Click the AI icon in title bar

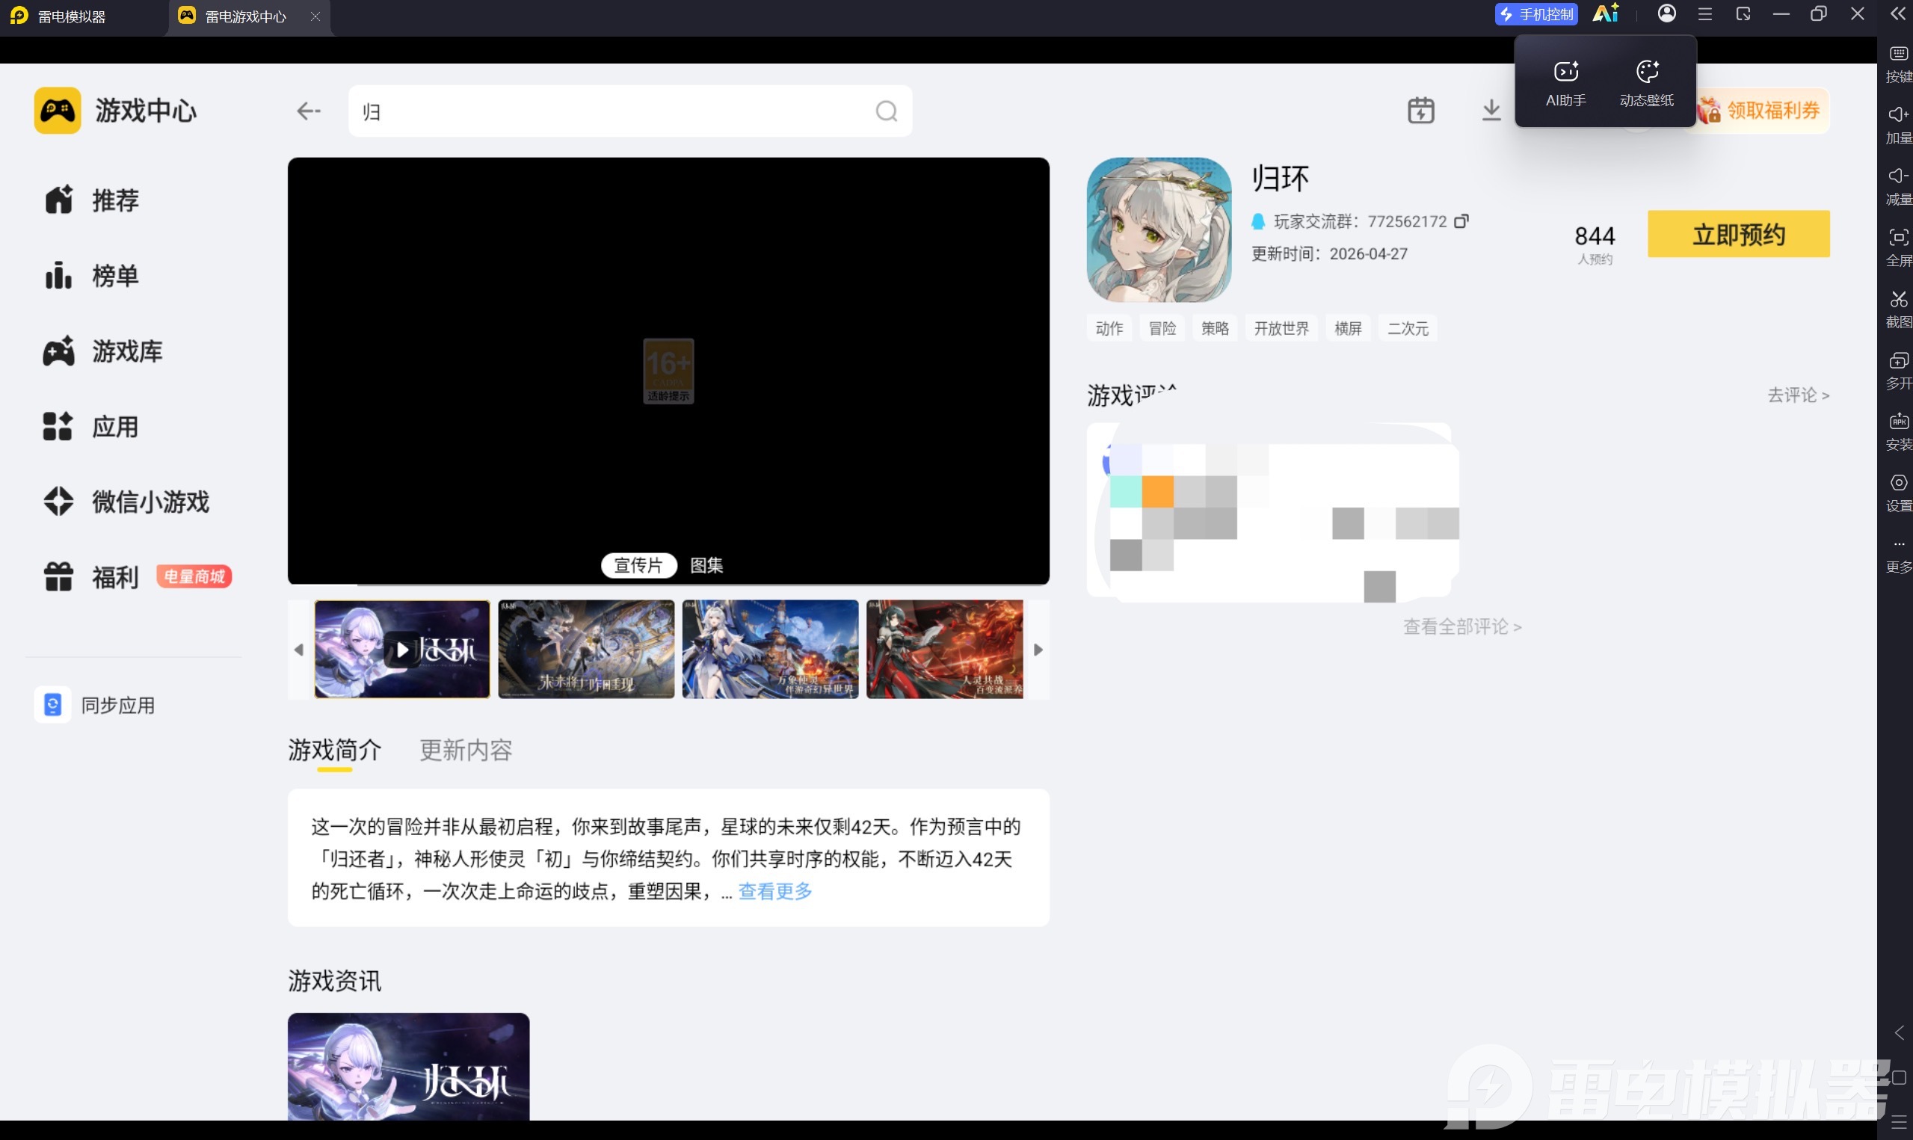pos(1606,13)
